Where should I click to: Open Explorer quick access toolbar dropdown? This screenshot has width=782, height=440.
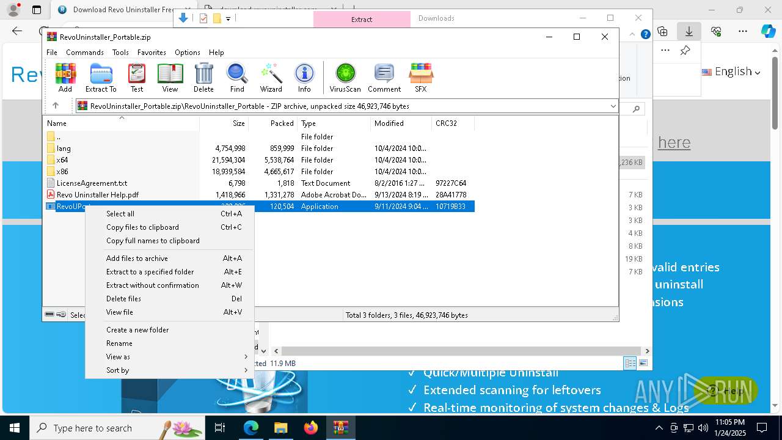[228, 18]
